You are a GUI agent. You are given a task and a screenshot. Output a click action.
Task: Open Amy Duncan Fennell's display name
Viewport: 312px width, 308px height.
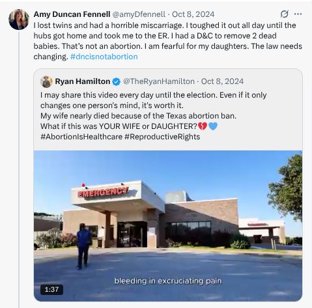click(72, 14)
